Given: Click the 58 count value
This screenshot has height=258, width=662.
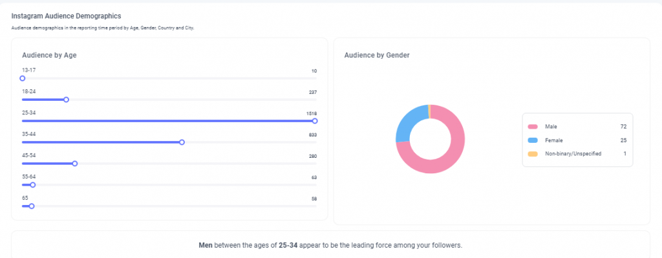Looking at the screenshot, I should point(314,199).
